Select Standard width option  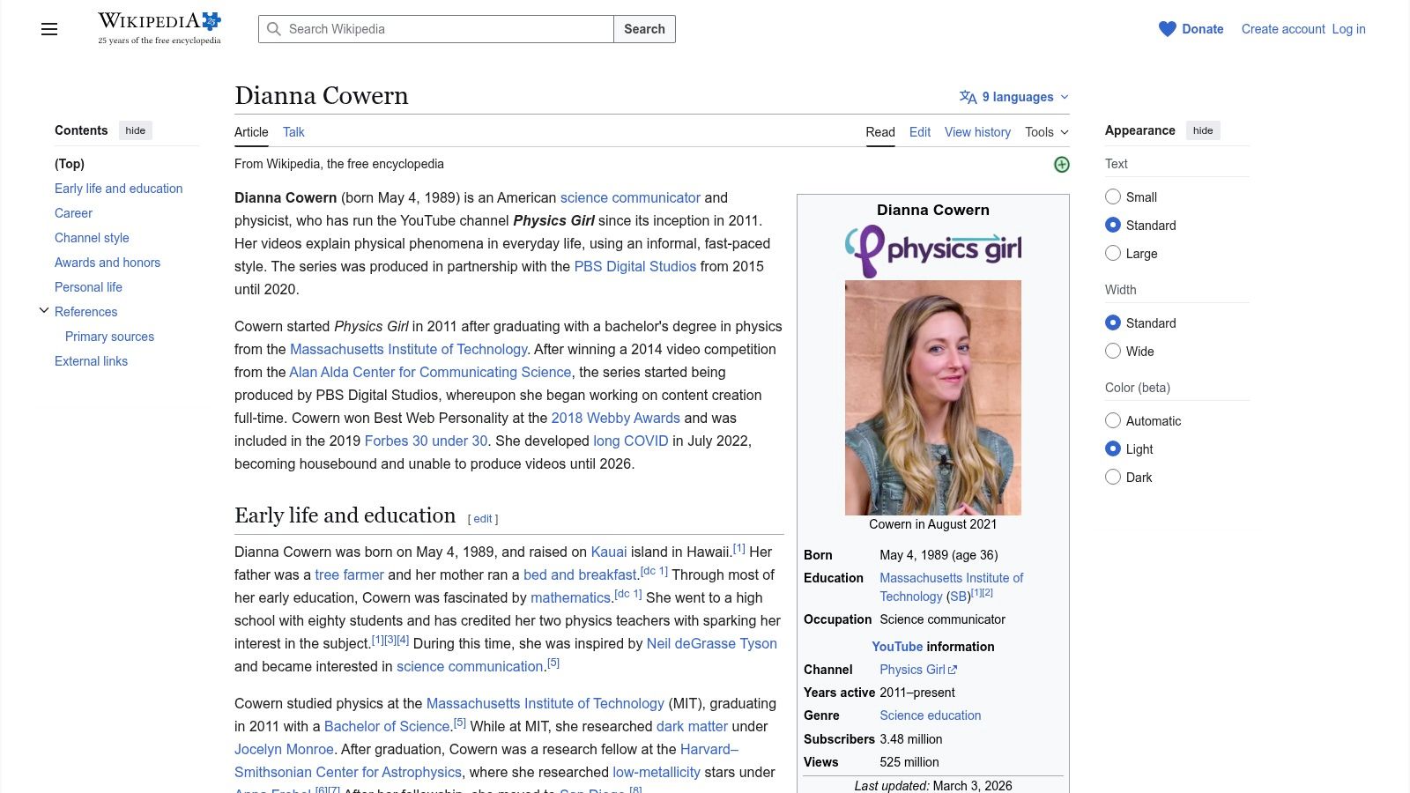(x=1113, y=322)
